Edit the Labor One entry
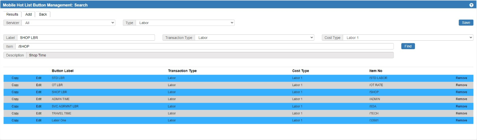The width and height of the screenshot is (477, 140). 39,120
